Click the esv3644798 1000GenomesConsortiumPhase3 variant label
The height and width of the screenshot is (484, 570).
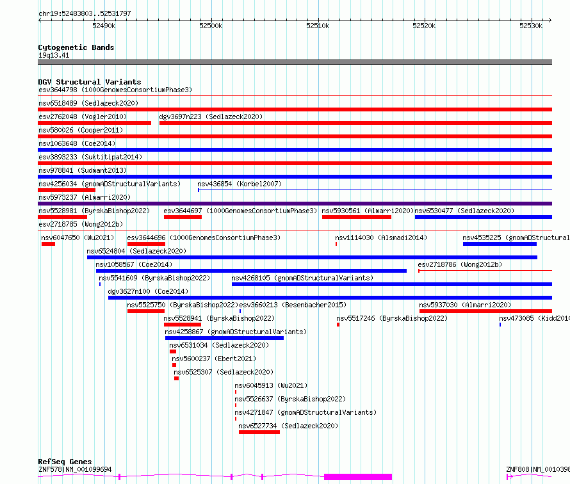[x=115, y=90]
